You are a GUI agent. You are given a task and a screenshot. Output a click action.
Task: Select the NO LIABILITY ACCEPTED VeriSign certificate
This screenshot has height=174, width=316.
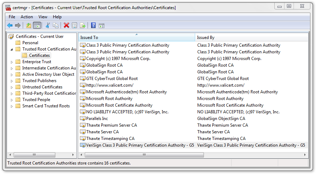pyautogui.click(x=127, y=112)
